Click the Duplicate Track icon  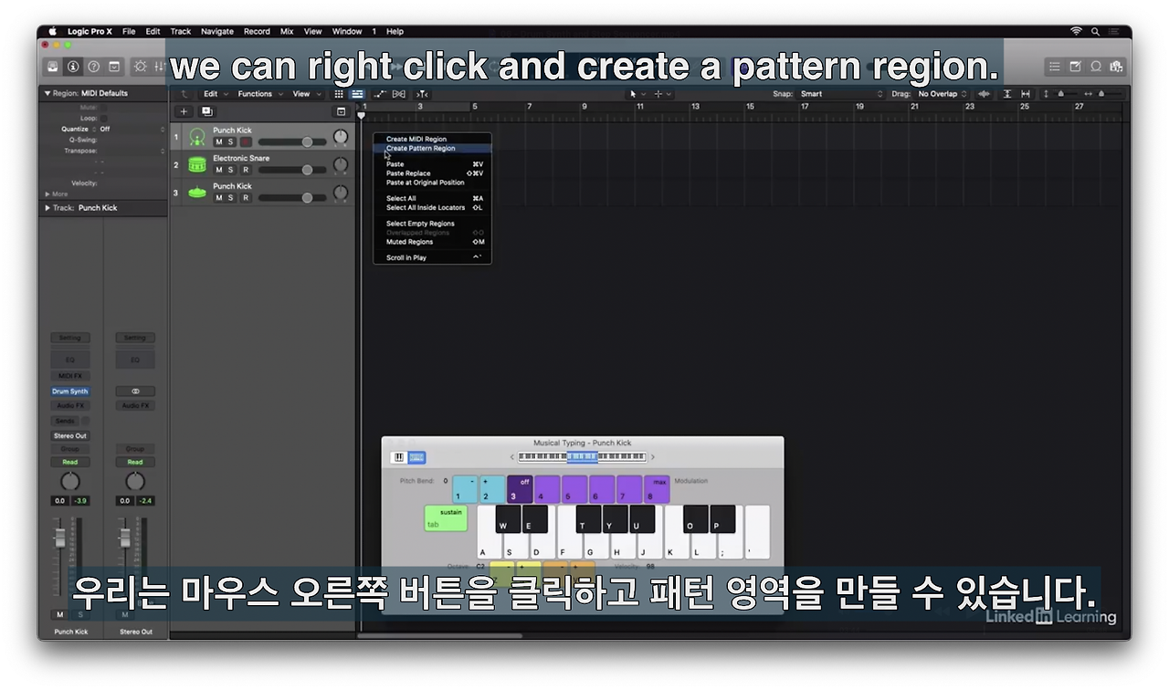206,111
